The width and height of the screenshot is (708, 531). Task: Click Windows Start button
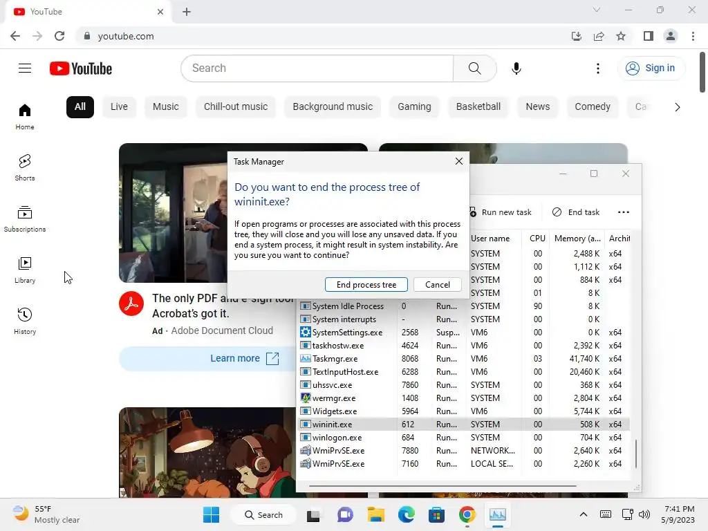point(211,514)
